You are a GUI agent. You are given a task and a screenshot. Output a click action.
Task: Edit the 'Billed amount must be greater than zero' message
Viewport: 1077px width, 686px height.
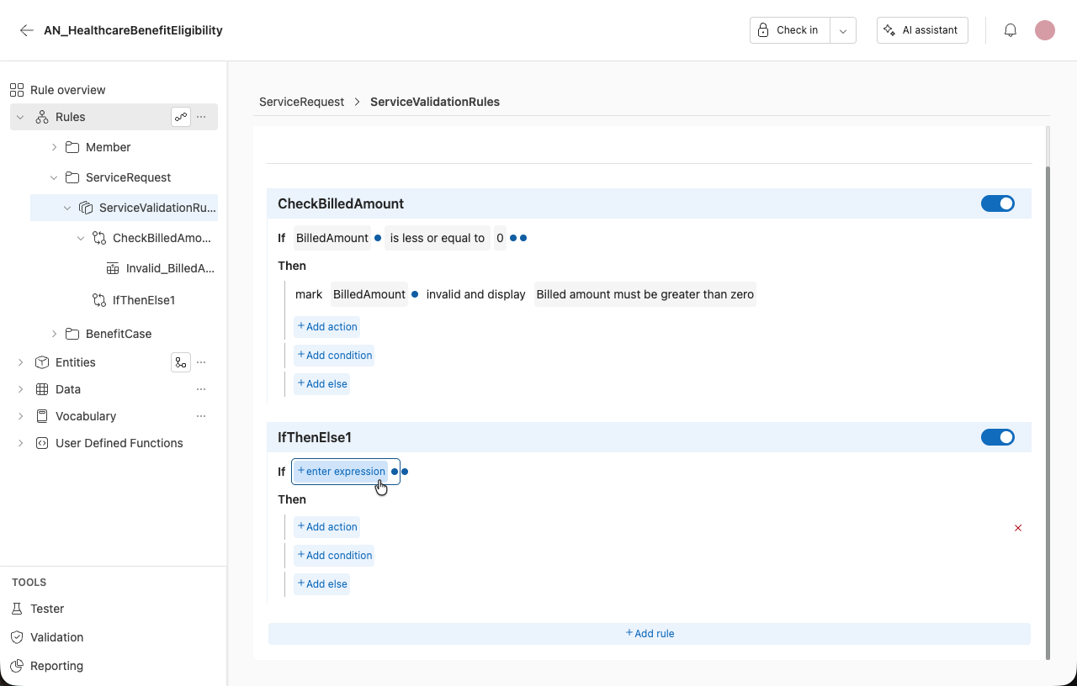coord(645,294)
